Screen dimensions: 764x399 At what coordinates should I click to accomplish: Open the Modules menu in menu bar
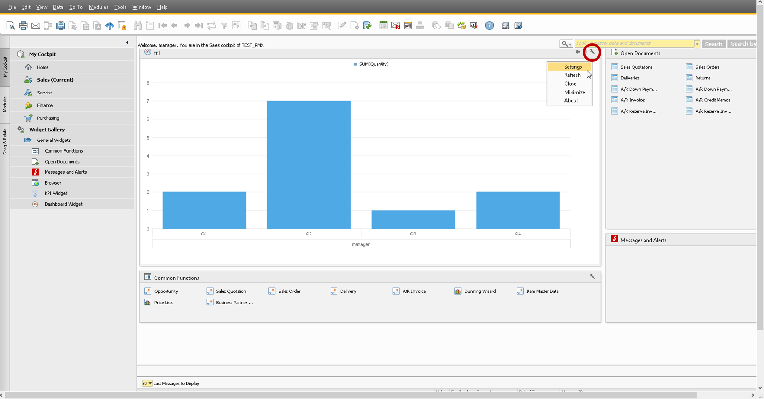click(x=98, y=7)
